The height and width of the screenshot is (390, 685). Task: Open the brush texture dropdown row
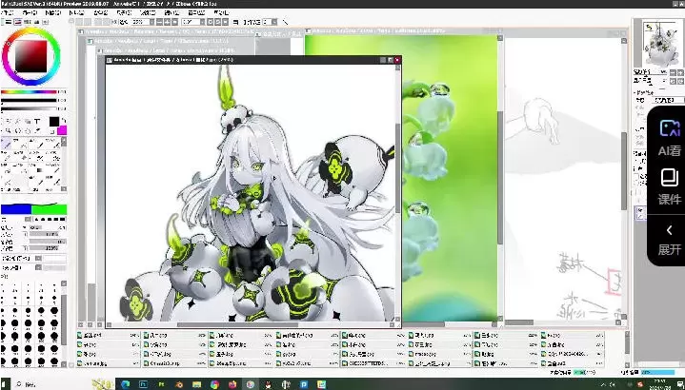click(x=38, y=267)
